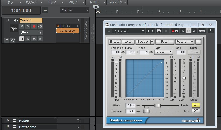Click the Attack time slider handle
Screen dimensions: 221x130
[x=157, y=105]
